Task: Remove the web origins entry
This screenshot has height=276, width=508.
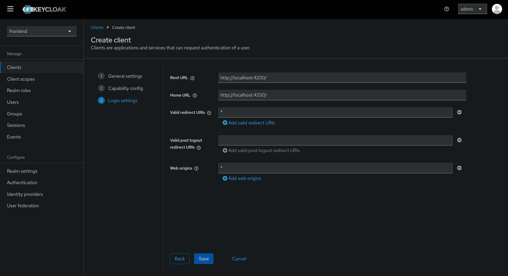Action: 459,168
